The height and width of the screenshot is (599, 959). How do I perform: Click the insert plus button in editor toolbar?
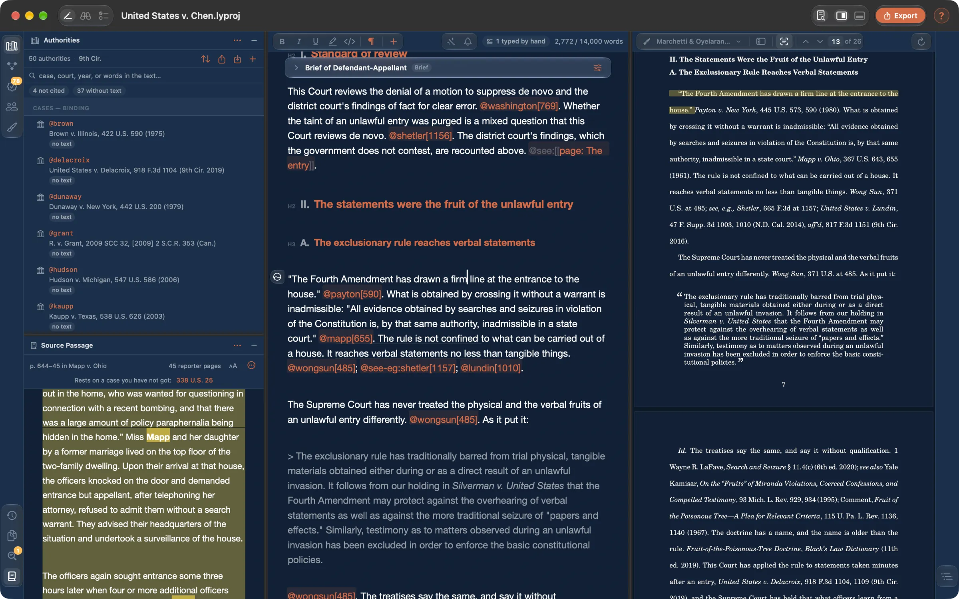click(393, 41)
